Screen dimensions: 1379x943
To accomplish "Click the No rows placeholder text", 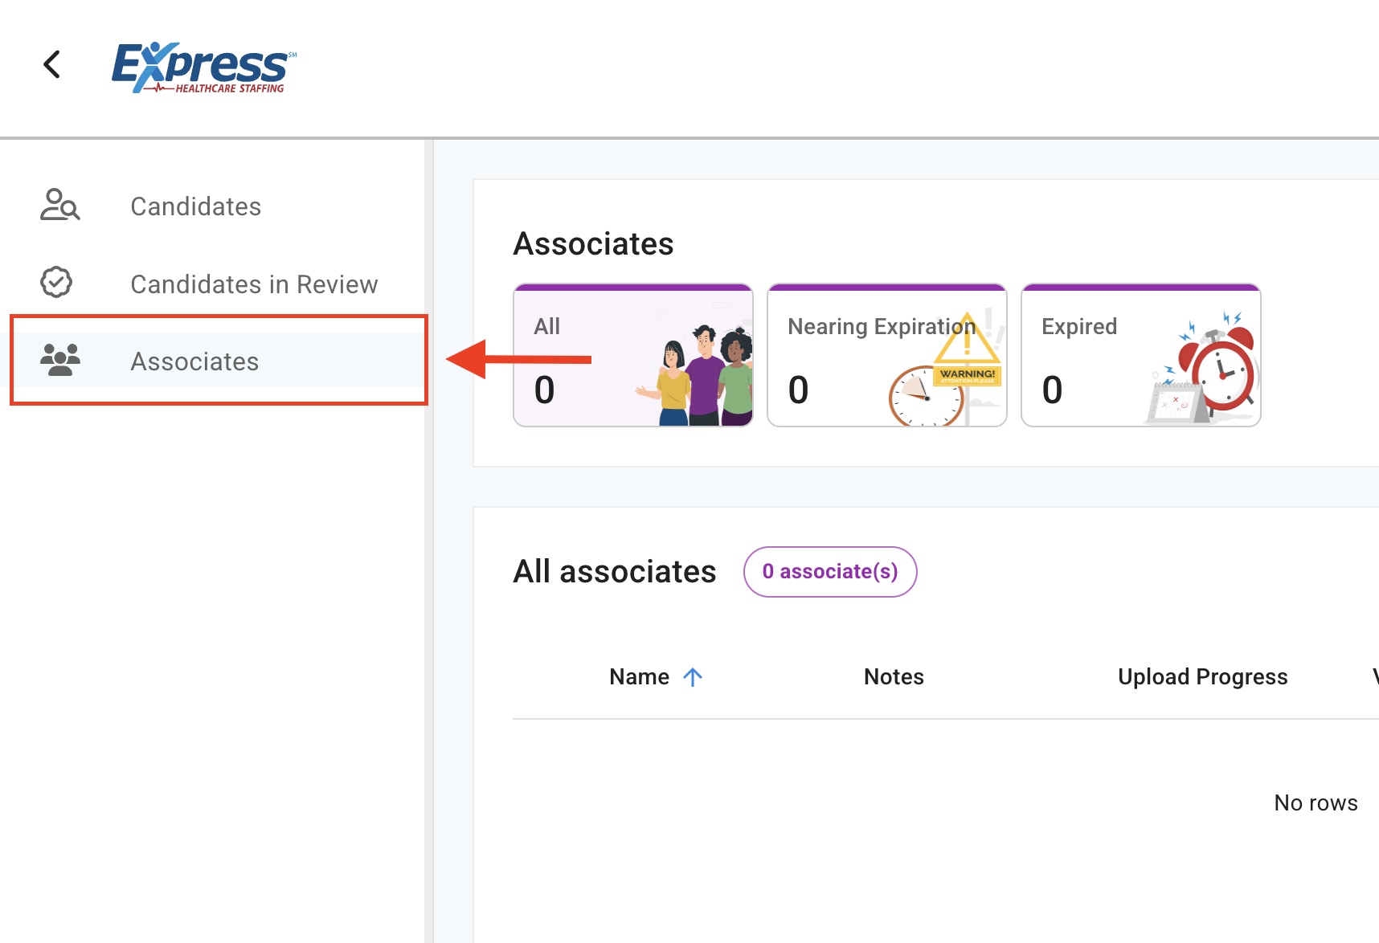I will coord(1316,802).
